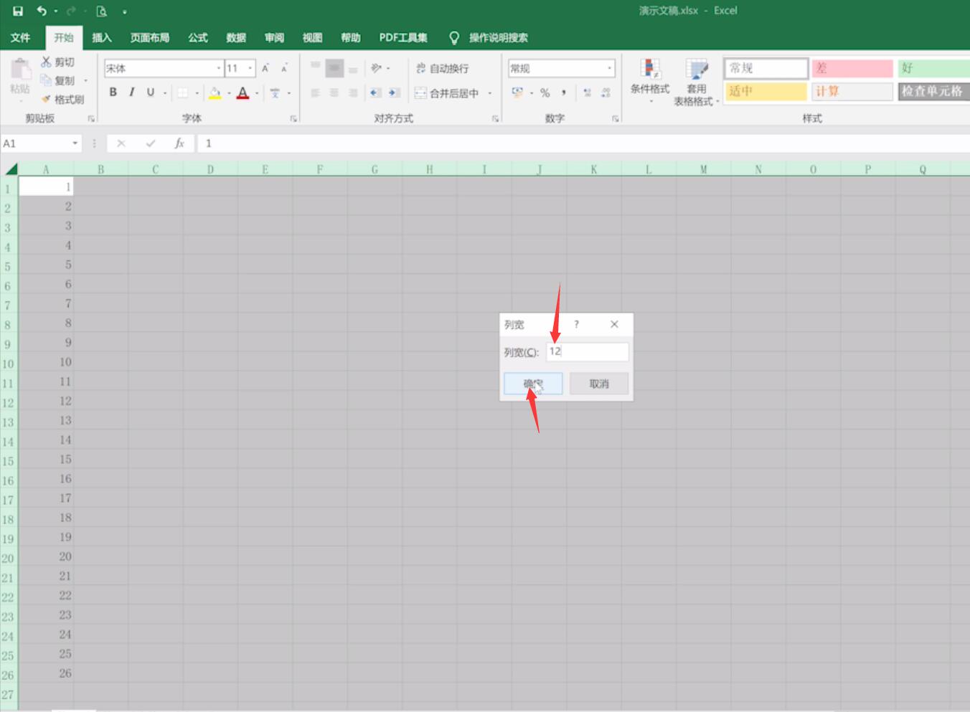Click the insert function fx icon
The height and width of the screenshot is (712, 970).
[x=179, y=143]
